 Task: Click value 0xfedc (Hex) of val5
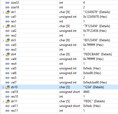tap(92, 68)
